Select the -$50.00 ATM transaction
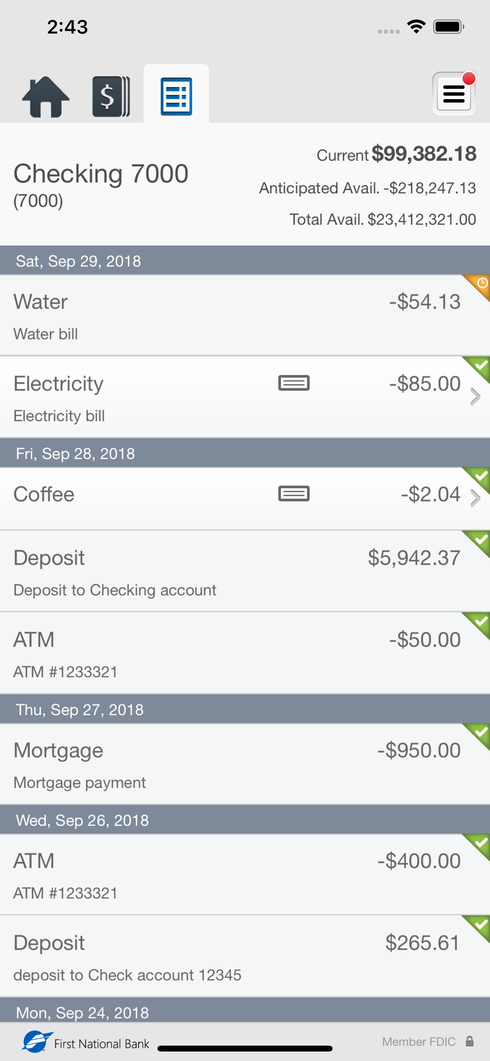The height and width of the screenshot is (1061, 490). (245, 653)
